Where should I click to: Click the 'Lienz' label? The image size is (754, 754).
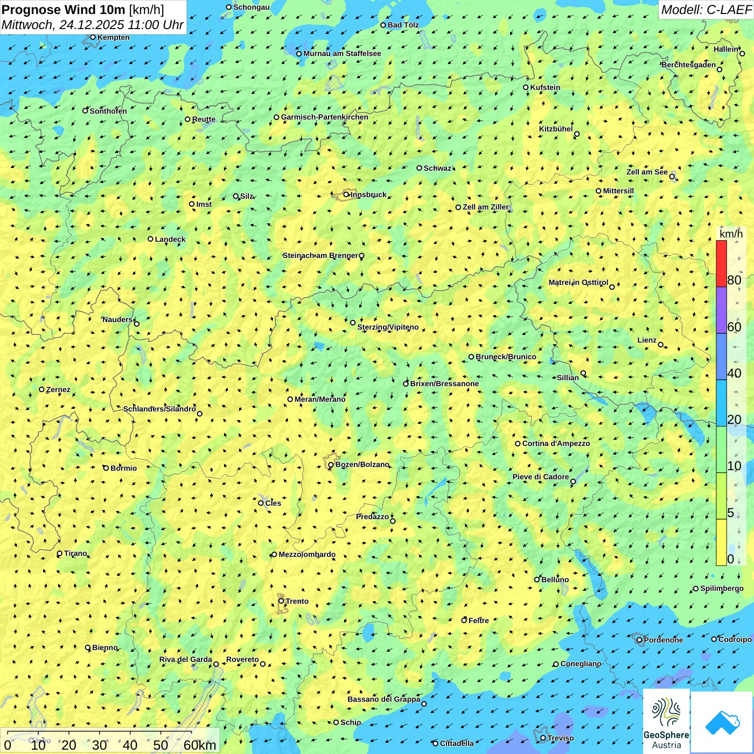(x=647, y=340)
